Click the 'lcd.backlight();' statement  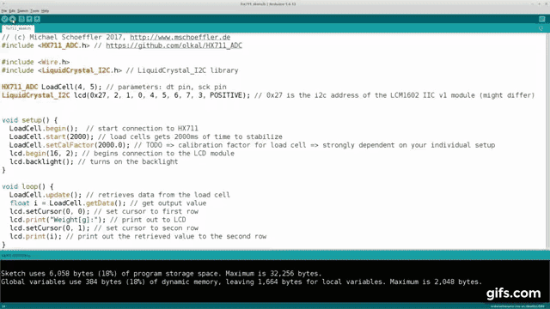pos(41,162)
